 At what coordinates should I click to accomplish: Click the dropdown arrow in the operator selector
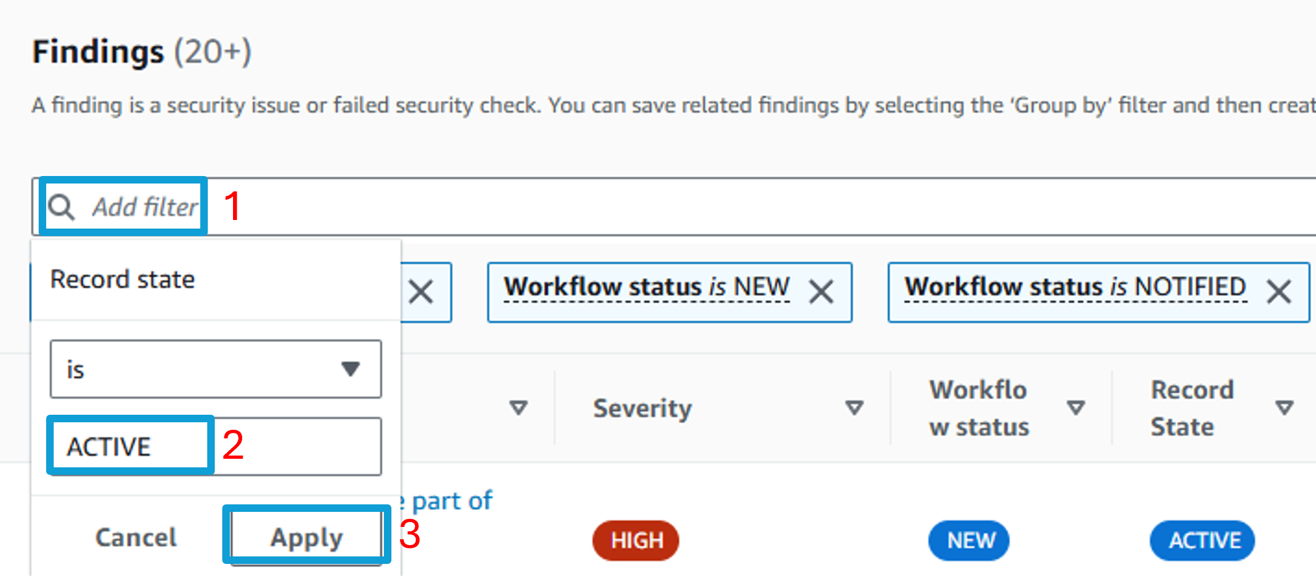pyautogui.click(x=351, y=369)
